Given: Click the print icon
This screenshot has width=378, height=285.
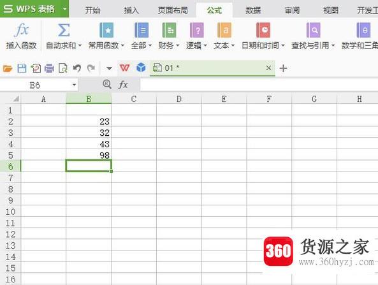Looking at the screenshot, I should pyautogui.click(x=49, y=68).
